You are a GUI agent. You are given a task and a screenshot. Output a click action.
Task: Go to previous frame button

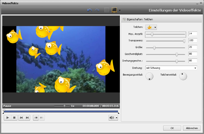click(21, 117)
